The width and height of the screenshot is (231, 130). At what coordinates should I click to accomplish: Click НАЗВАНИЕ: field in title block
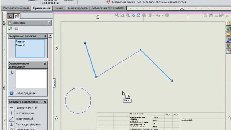[x=187, y=120]
